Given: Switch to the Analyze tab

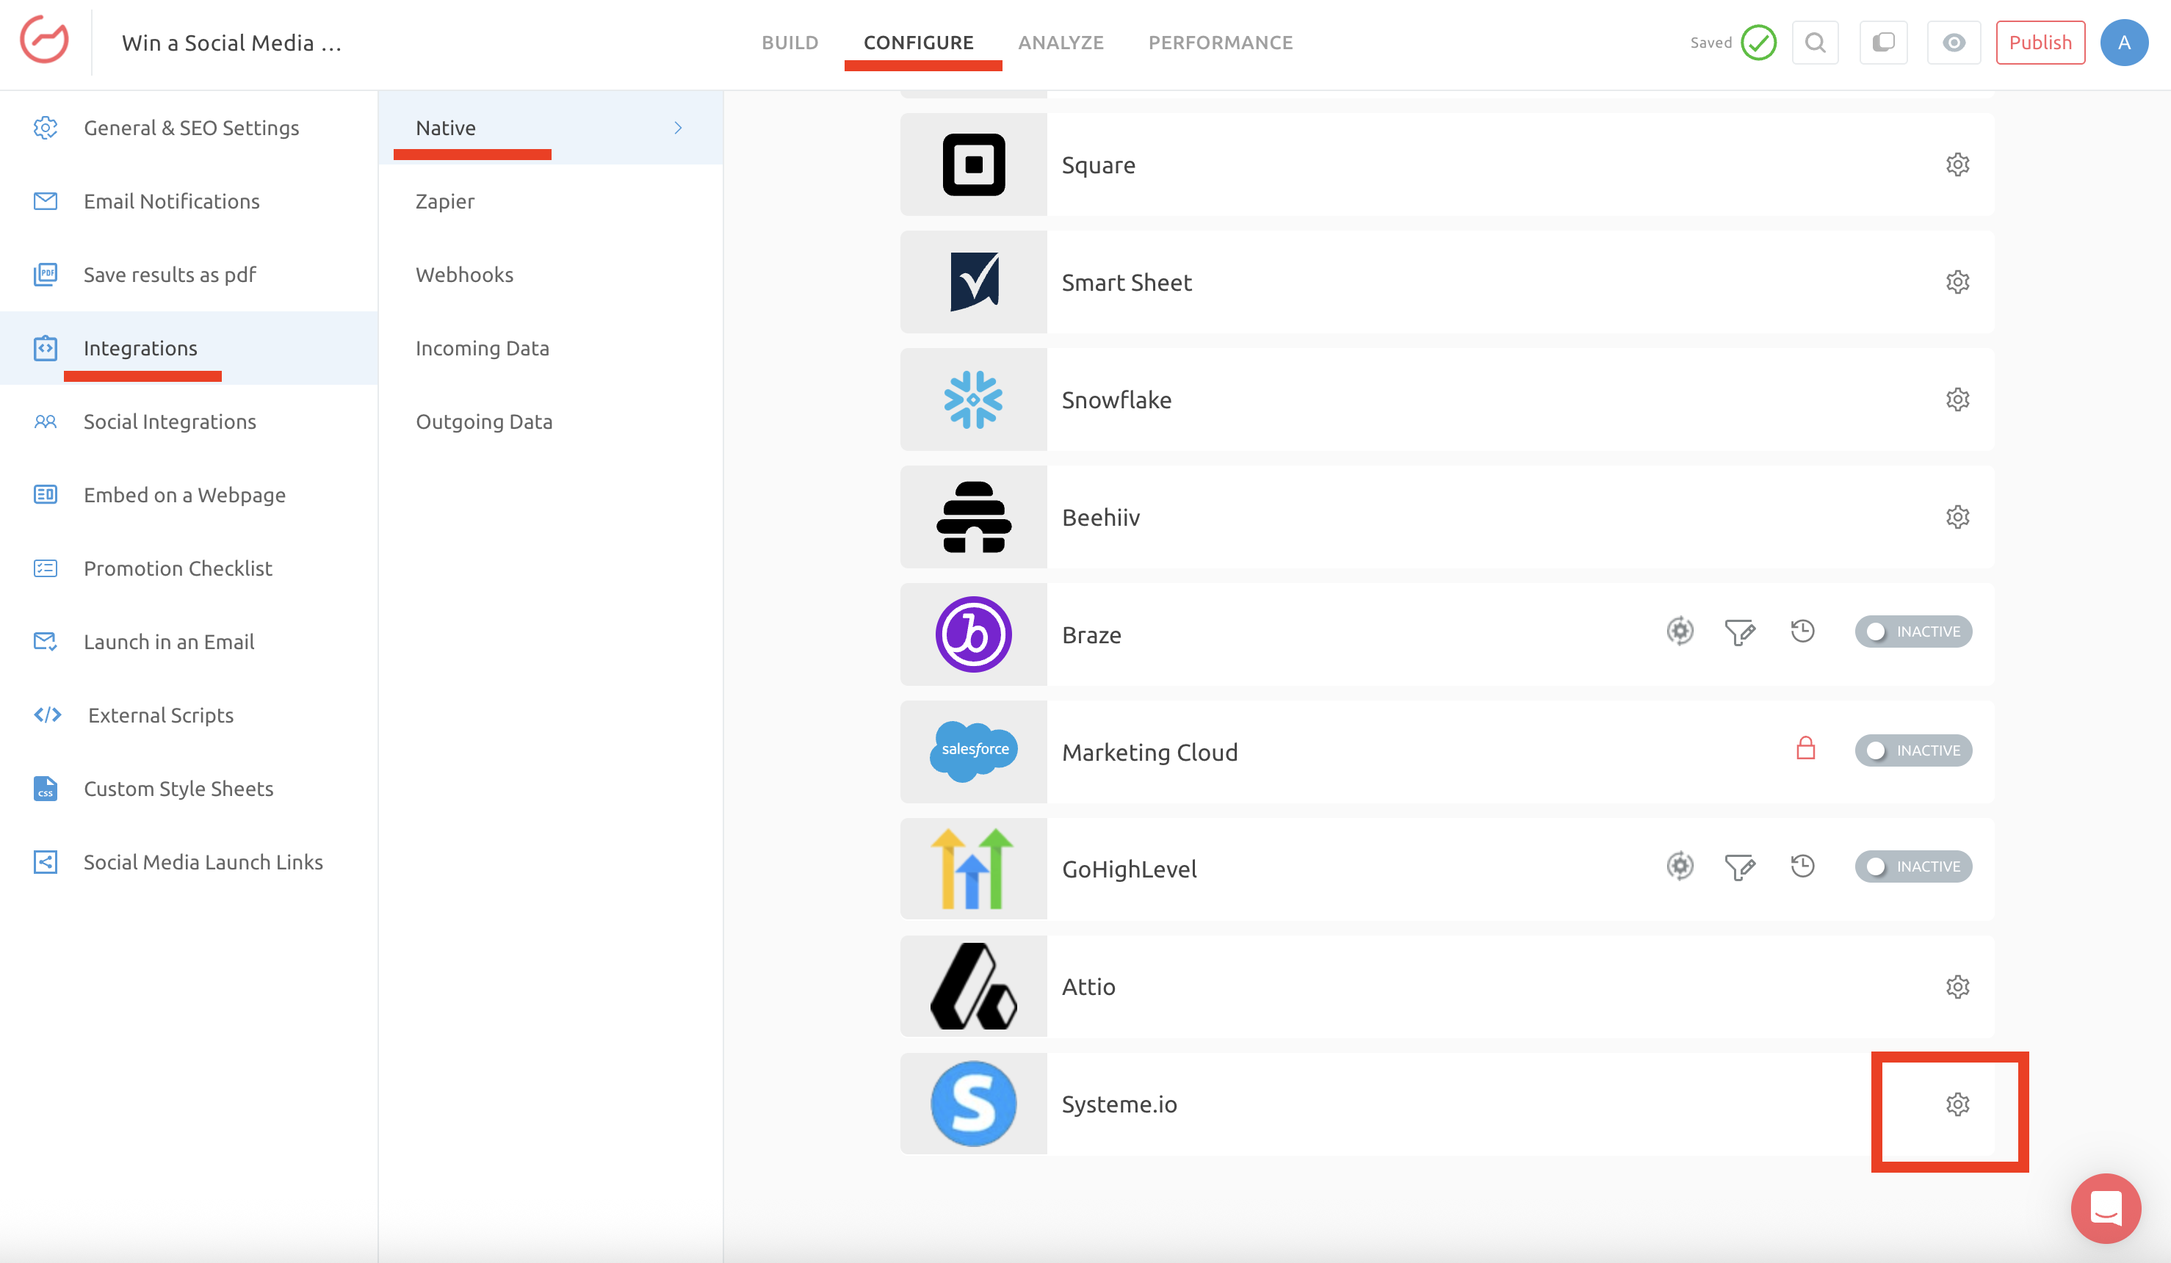Looking at the screenshot, I should click(1061, 42).
